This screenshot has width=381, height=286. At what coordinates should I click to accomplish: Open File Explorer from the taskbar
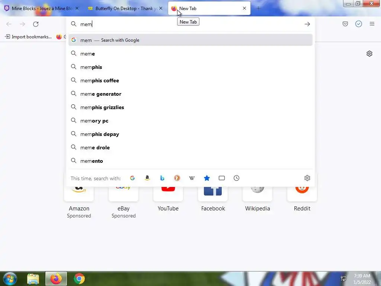(33, 279)
